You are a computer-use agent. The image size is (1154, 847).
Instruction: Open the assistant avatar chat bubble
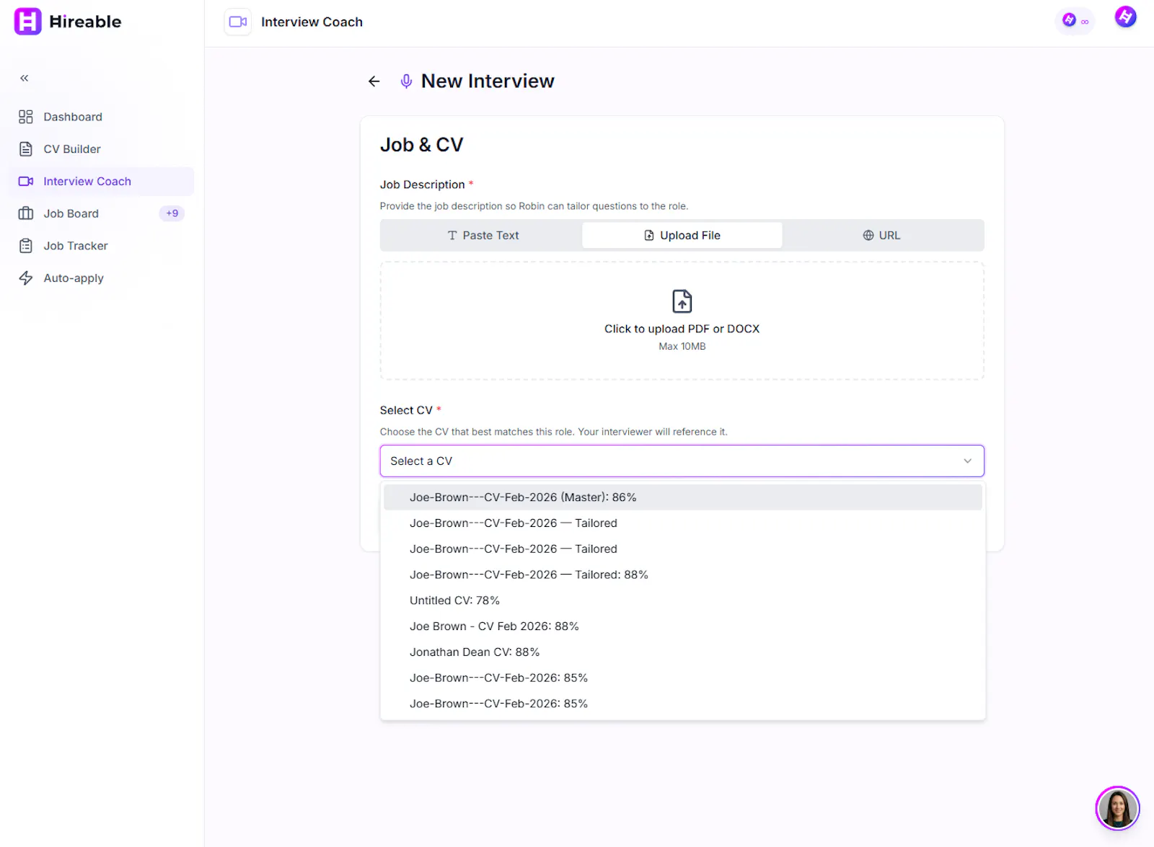1117,809
